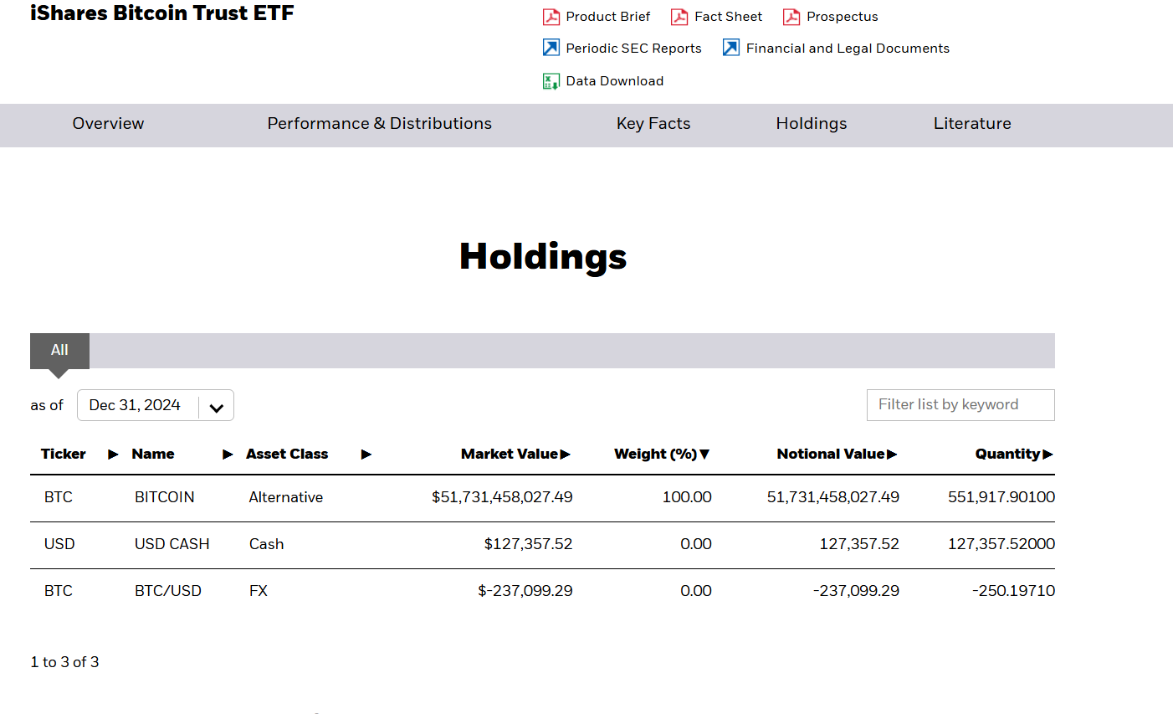Open the as-of date dropdown
The image size is (1173, 714).
[x=216, y=407]
